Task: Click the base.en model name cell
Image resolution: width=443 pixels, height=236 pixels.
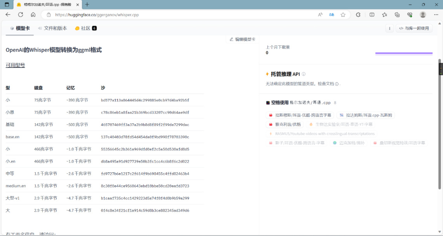Action: point(12,137)
